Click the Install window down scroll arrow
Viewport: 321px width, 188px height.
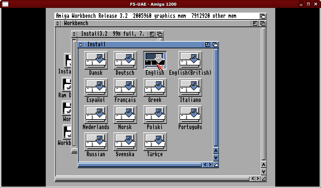click(x=216, y=158)
